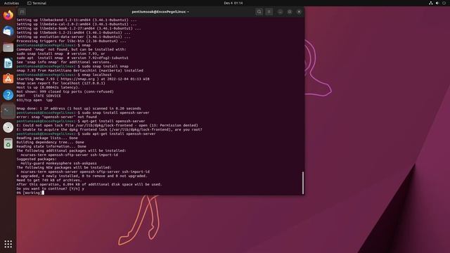Viewport: 450px width, 253px height.
Task: Open Ubuntu Software store icon
Action: point(8,79)
